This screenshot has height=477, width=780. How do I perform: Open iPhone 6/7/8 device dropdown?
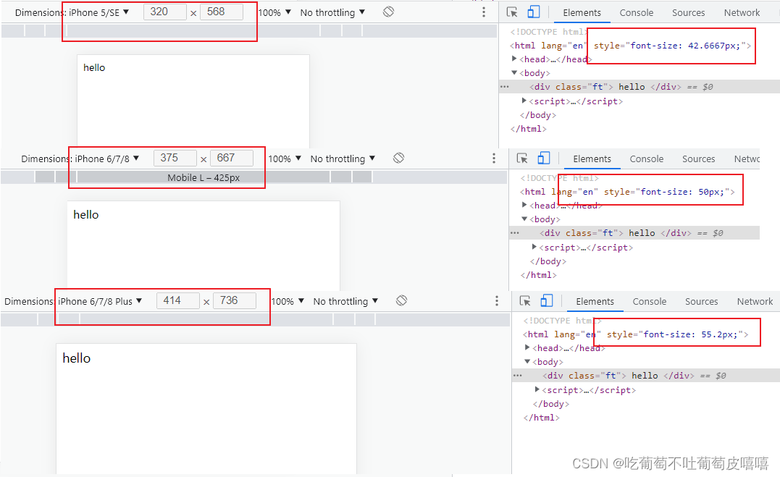107,159
